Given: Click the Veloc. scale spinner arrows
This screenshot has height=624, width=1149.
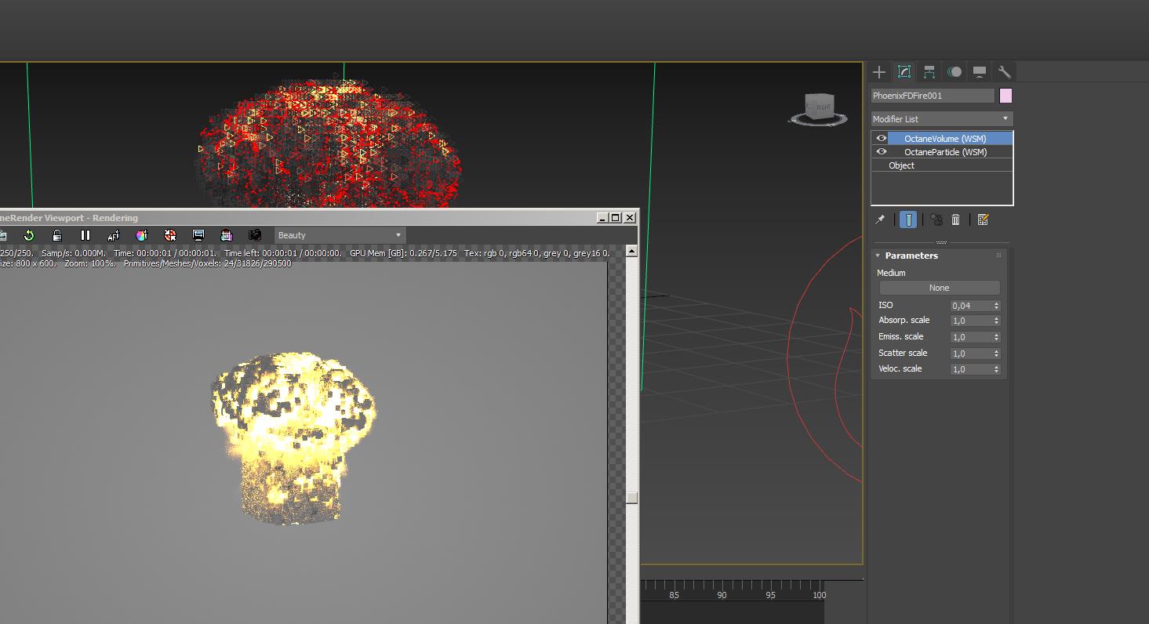Looking at the screenshot, I should pyautogui.click(x=997, y=369).
